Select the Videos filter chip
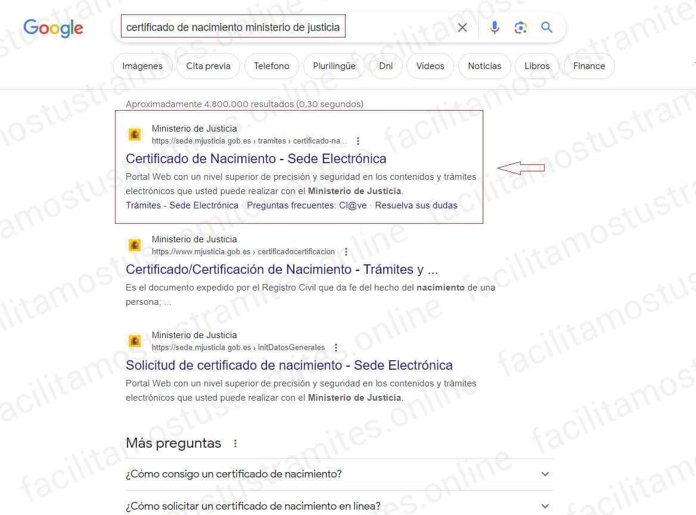 coord(430,66)
